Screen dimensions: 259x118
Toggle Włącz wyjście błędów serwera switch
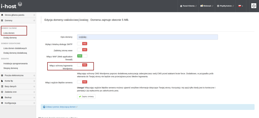click(82, 82)
